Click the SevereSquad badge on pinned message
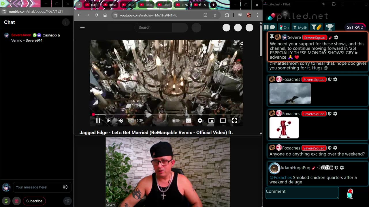The width and height of the screenshot is (369, 207). [x=315, y=38]
